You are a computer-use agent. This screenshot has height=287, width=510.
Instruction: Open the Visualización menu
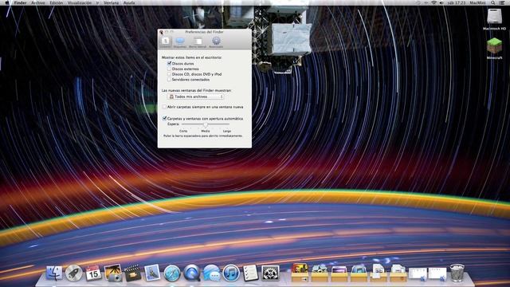(80, 2)
